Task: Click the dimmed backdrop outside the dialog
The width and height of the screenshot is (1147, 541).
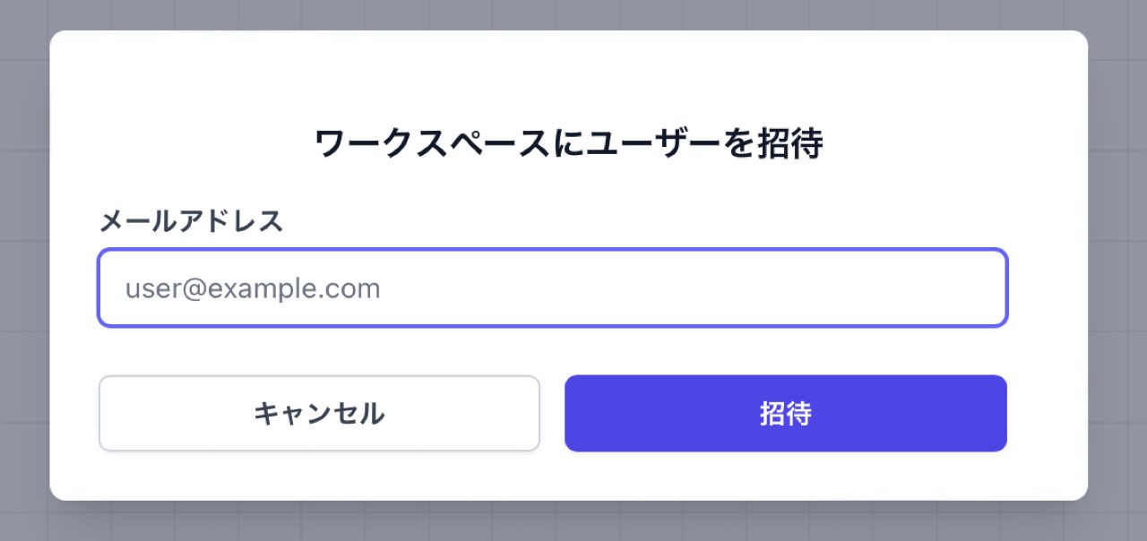Action: [1118, 269]
